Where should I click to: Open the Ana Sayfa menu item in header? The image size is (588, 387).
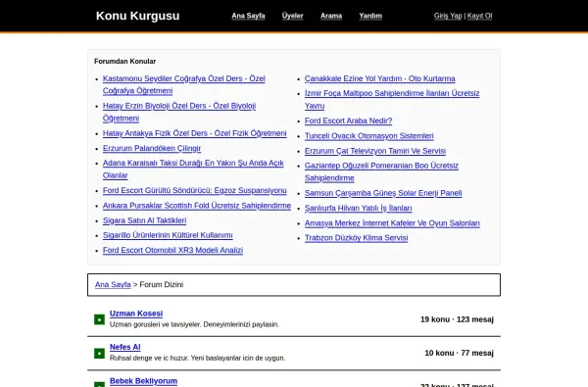click(x=248, y=16)
